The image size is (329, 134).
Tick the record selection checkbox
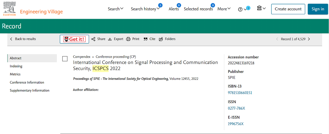(65, 59)
